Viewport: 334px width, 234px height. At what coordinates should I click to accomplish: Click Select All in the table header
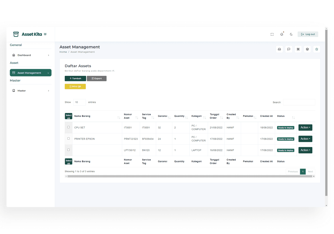point(68,116)
